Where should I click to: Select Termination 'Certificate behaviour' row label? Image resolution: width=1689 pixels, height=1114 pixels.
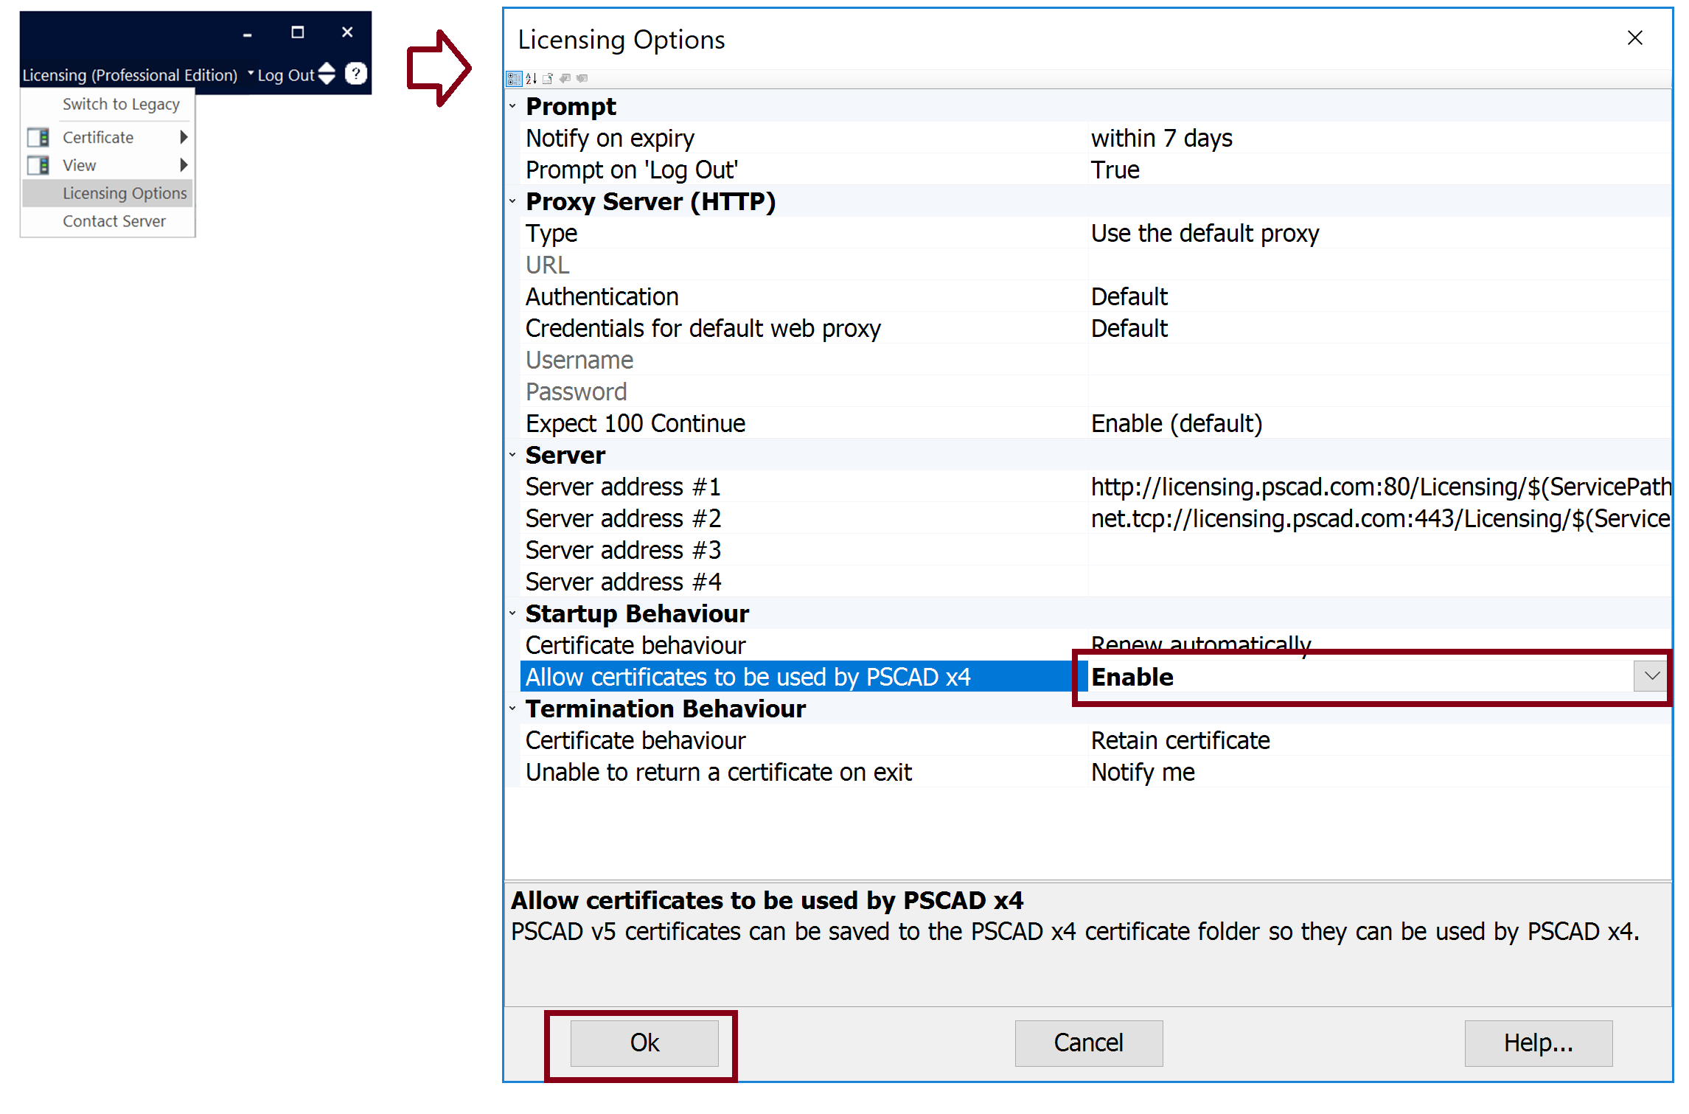coord(635,740)
